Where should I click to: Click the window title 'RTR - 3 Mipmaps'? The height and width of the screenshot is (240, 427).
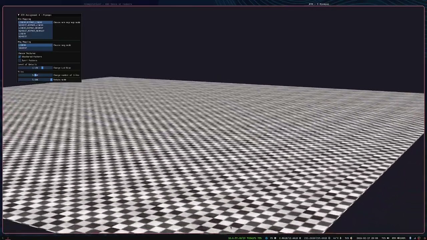(x=319, y=4)
